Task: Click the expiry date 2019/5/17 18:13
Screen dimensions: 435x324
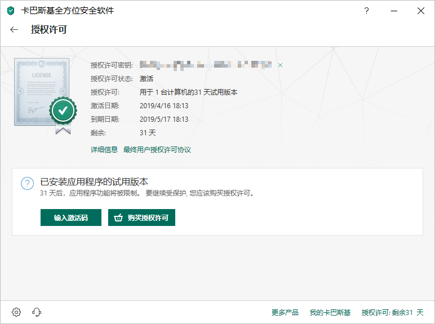Action: [x=164, y=119]
